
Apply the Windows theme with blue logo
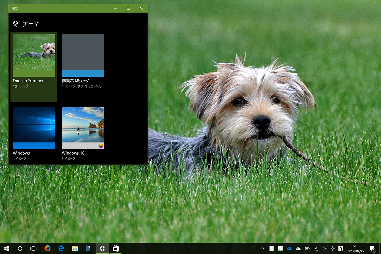point(34,128)
